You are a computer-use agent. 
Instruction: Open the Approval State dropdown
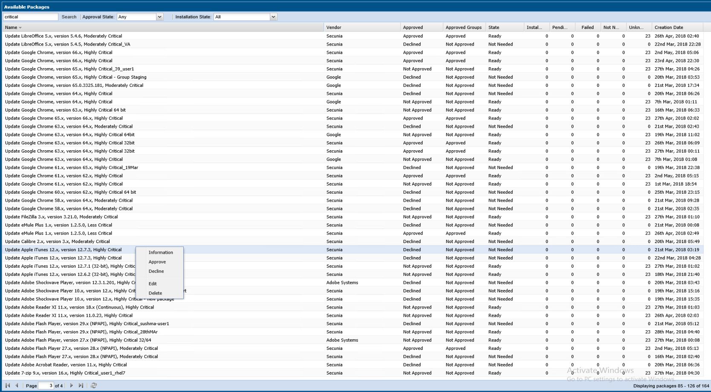160,17
